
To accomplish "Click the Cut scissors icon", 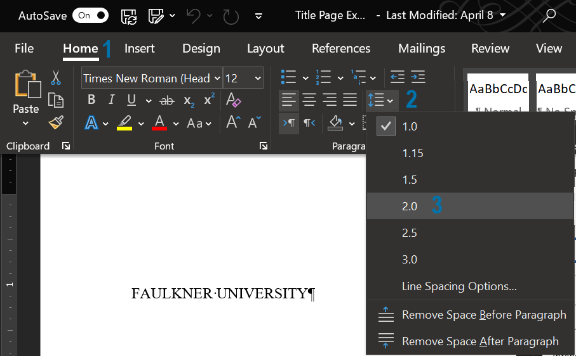I will (56, 78).
